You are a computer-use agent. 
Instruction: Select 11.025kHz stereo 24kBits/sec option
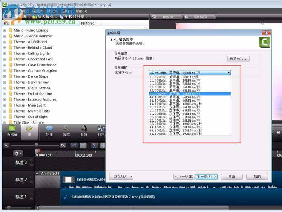(190, 107)
